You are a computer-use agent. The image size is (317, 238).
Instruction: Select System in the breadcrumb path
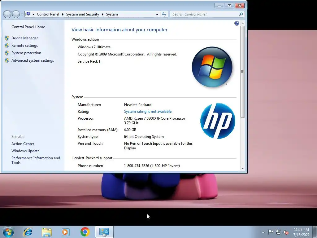click(x=112, y=14)
